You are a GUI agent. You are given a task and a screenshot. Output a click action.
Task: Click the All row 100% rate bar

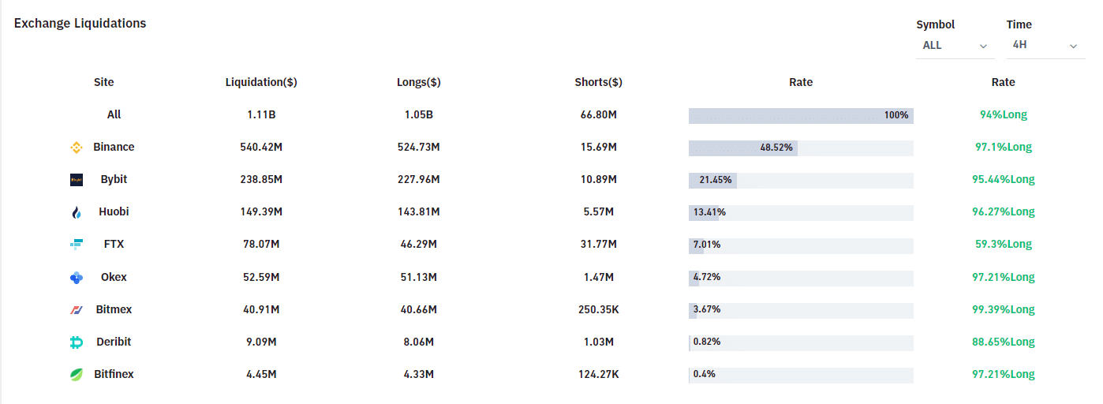[801, 115]
